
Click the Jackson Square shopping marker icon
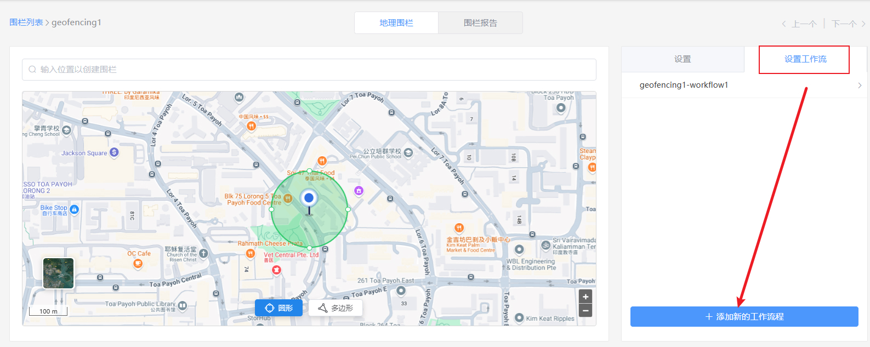(x=114, y=152)
